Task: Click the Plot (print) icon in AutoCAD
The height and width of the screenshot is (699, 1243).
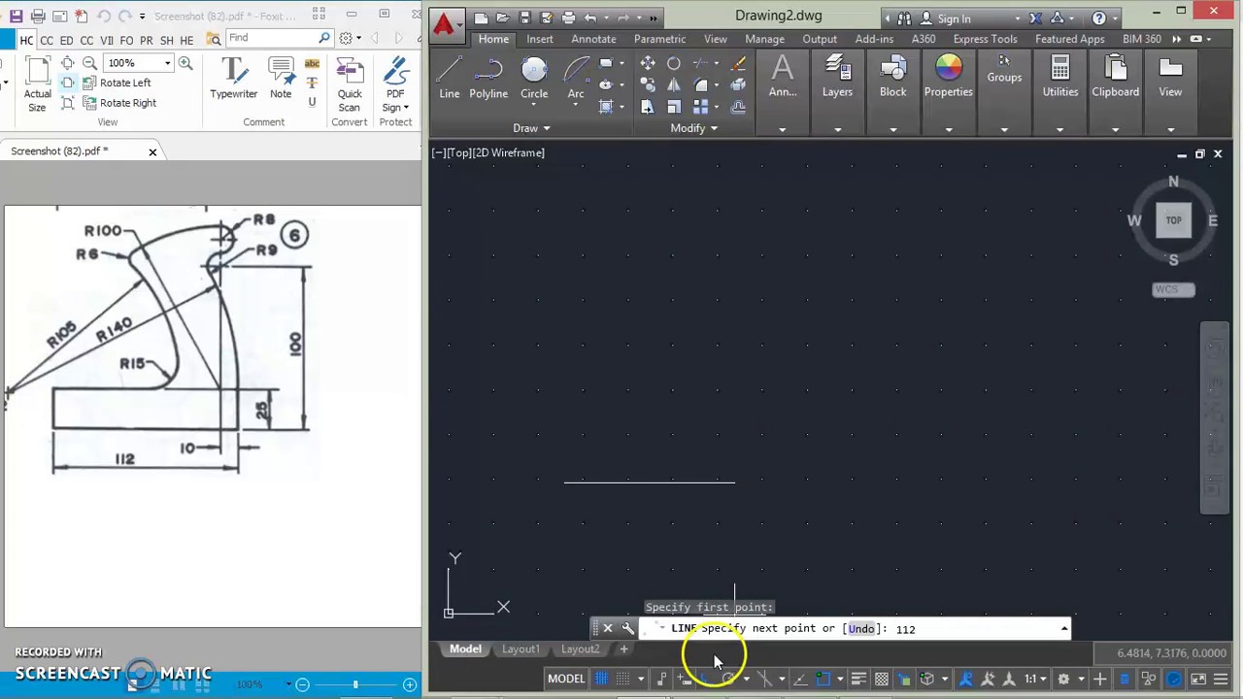Action: tap(568, 17)
